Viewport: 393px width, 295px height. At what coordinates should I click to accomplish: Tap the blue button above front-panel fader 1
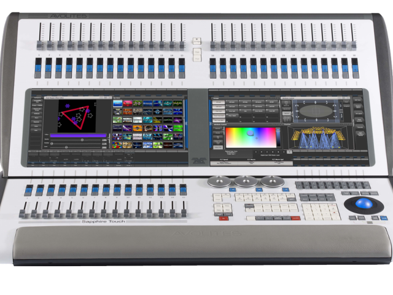click(29, 191)
